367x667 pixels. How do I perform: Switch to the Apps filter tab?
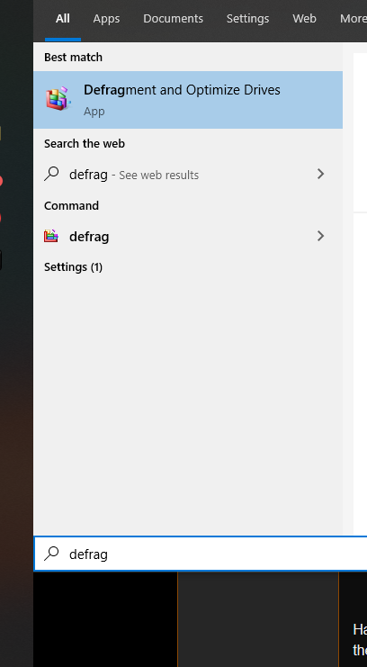[x=106, y=19]
